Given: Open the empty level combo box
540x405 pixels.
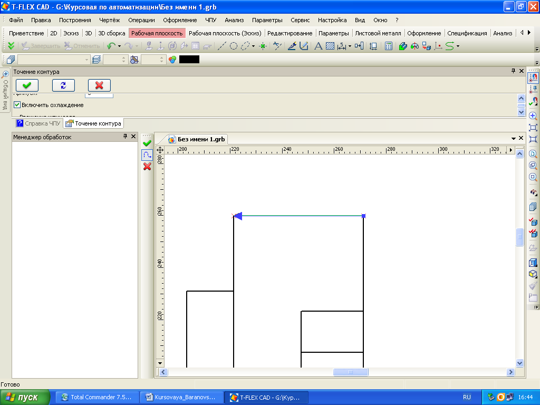Looking at the screenshot, I should pyautogui.click(x=53, y=60).
